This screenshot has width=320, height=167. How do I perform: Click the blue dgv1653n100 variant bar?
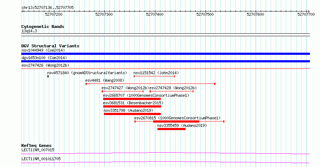[165, 61]
